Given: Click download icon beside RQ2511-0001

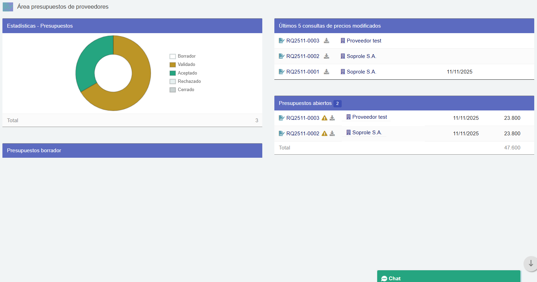Looking at the screenshot, I should (x=326, y=72).
